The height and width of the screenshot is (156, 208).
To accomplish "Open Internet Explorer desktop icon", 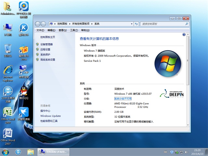I will click(8, 73).
